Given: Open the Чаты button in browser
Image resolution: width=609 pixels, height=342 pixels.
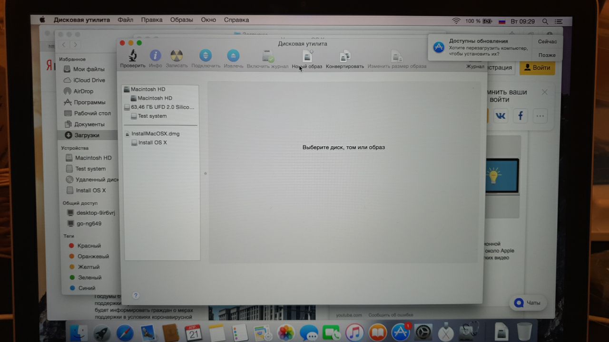Looking at the screenshot, I should [528, 303].
